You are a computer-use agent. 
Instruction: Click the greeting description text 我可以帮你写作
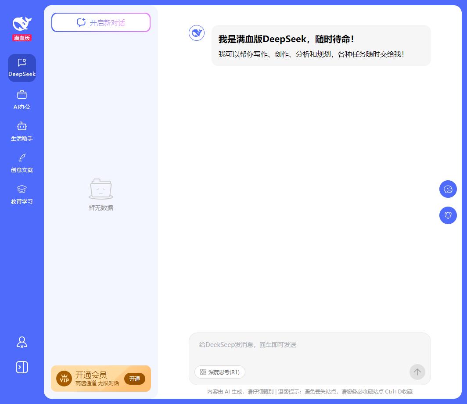(x=311, y=54)
